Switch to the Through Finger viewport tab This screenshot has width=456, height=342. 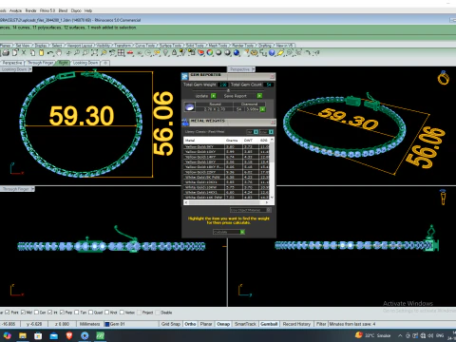coord(41,63)
